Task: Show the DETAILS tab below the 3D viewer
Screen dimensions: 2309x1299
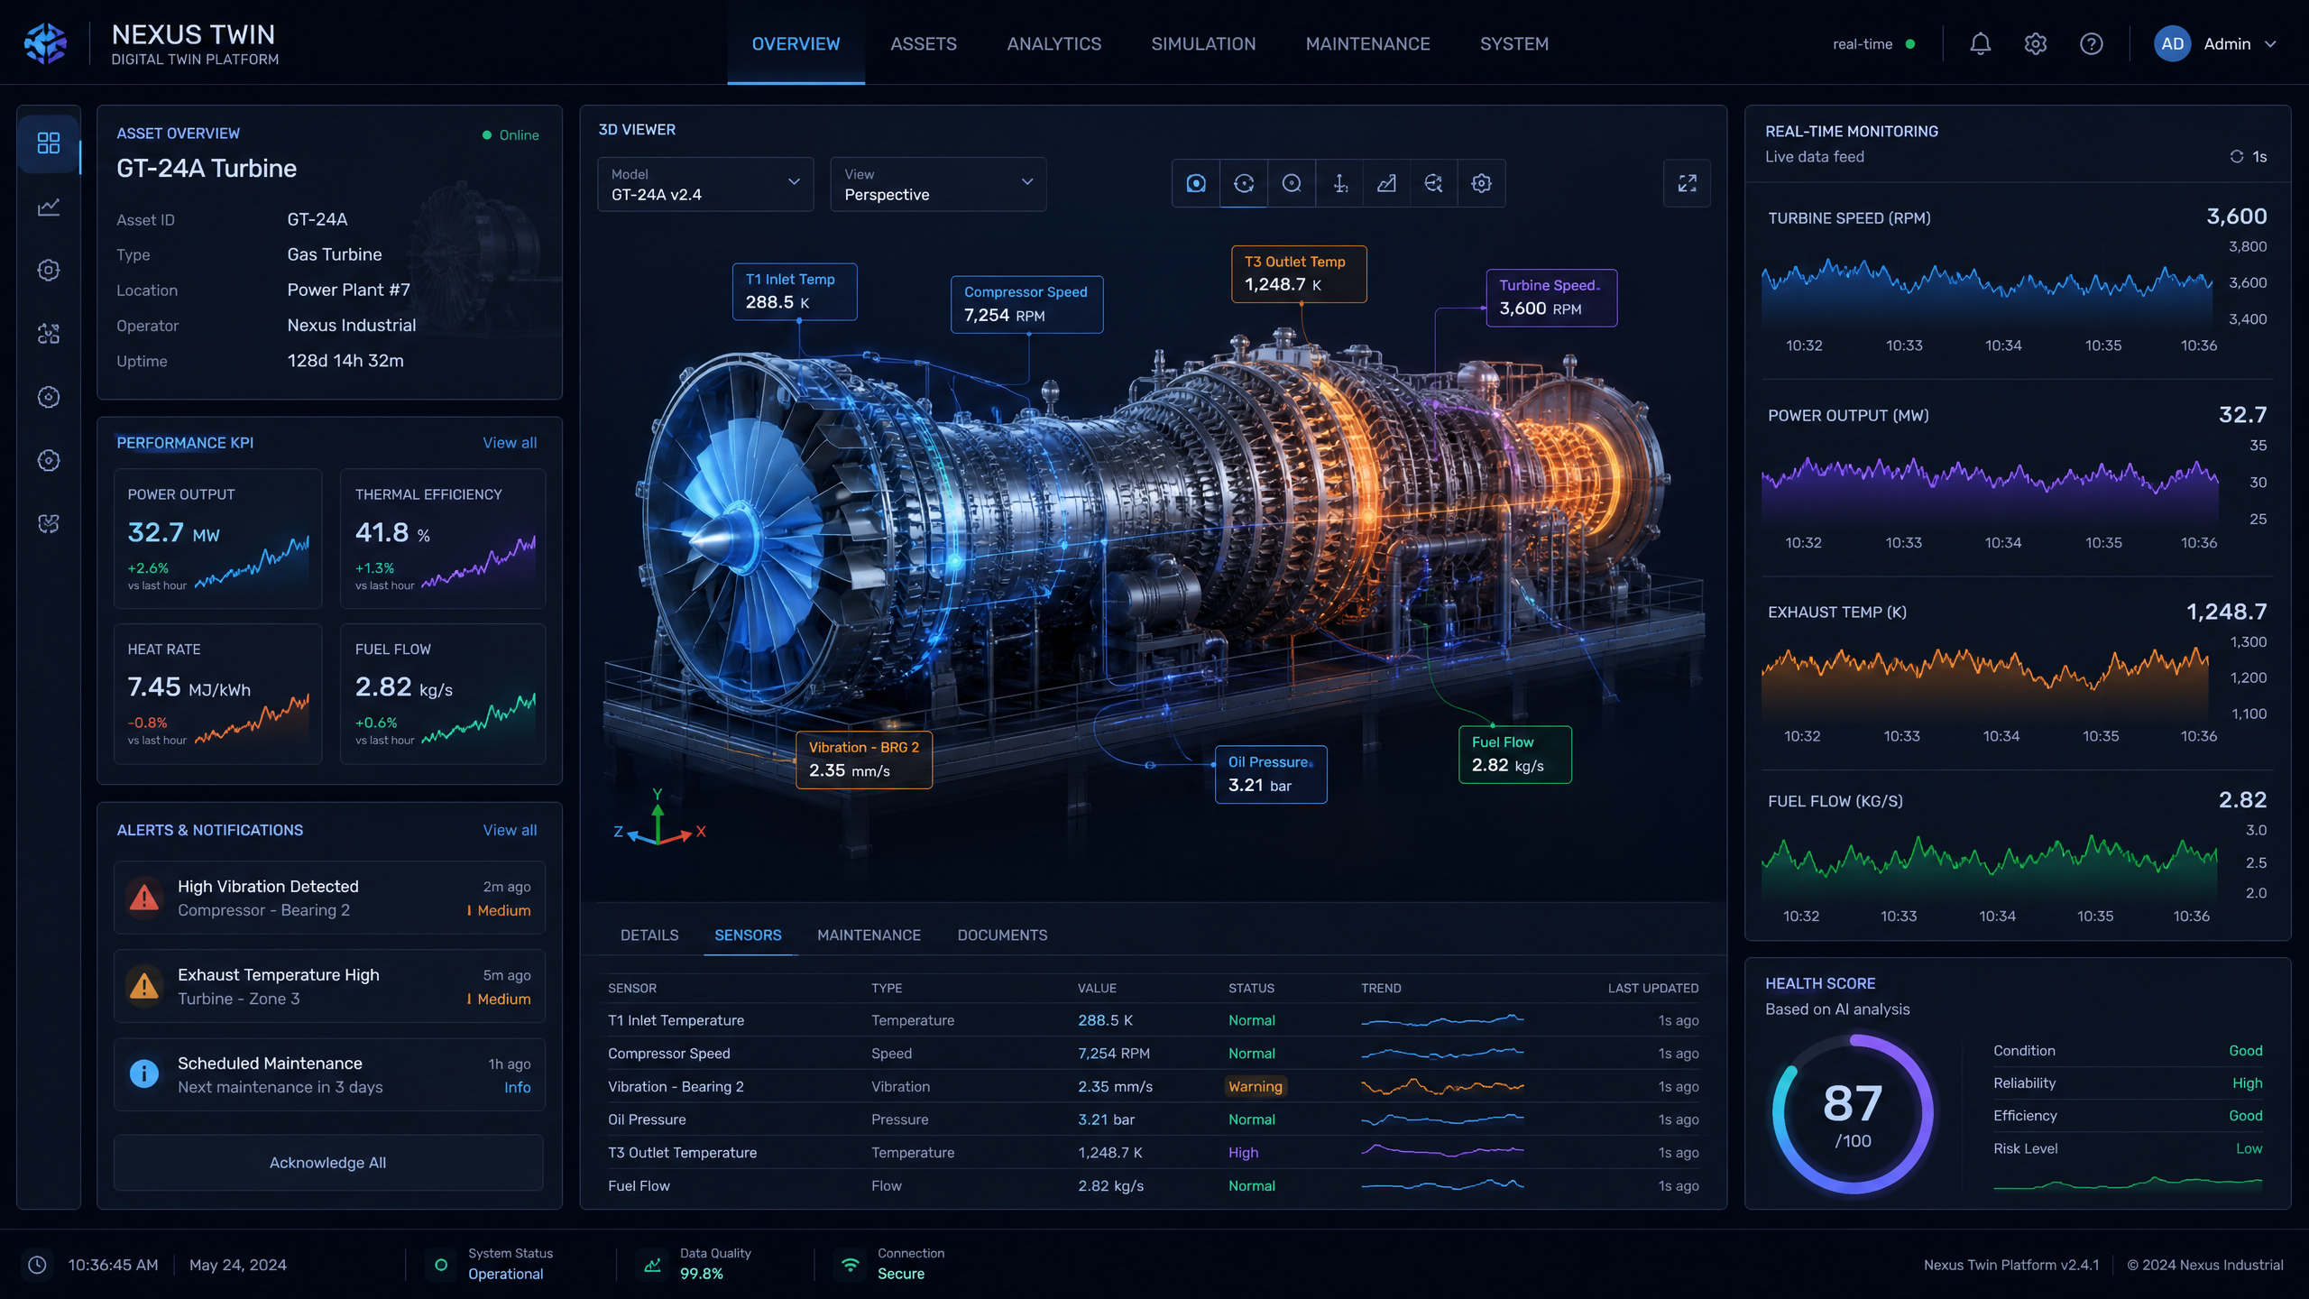Action: [649, 935]
